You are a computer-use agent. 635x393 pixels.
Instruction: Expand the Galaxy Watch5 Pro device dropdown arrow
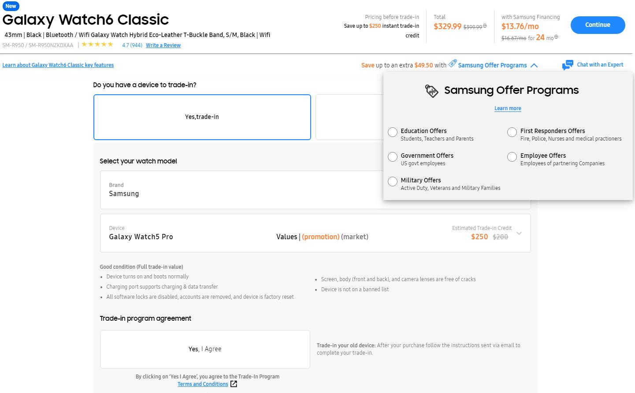pos(519,234)
